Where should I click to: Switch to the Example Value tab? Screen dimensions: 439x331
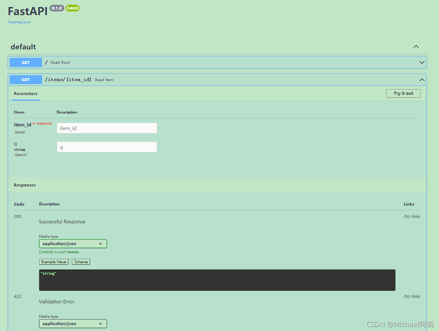(53, 262)
